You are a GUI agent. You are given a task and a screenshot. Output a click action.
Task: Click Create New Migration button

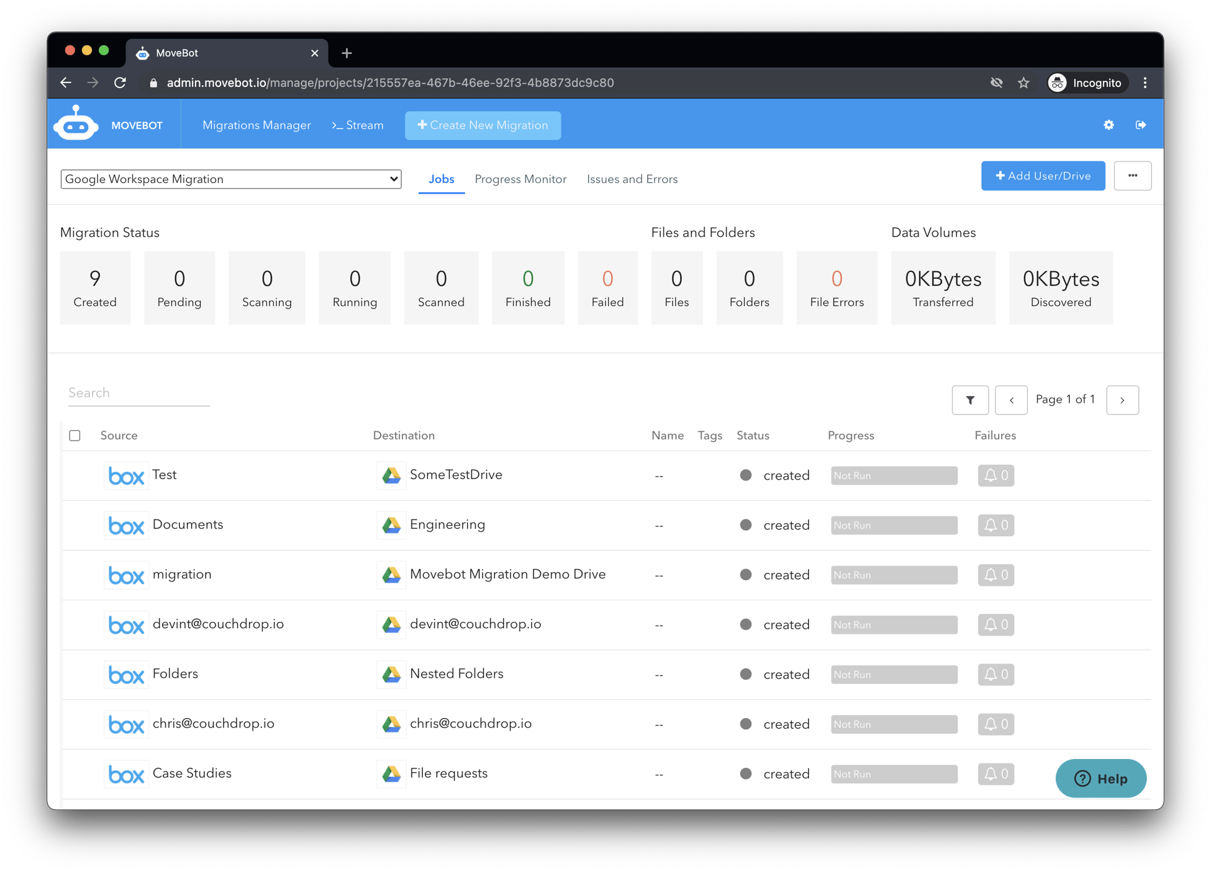(x=483, y=125)
